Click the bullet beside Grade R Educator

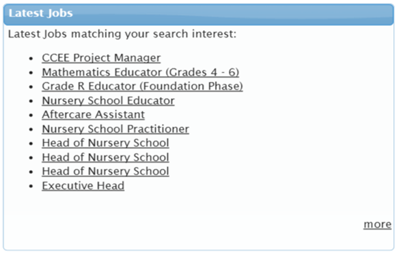pos(31,87)
